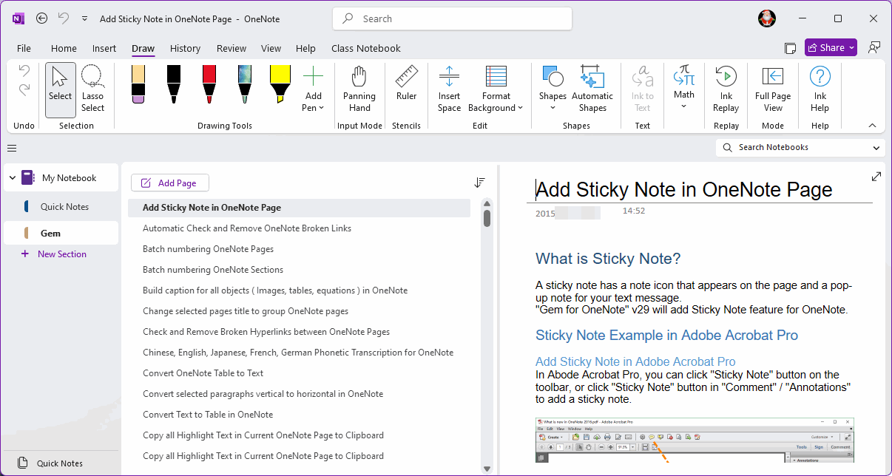Switch to Full Page View
Image resolution: width=892 pixels, height=476 pixels.
tap(773, 90)
